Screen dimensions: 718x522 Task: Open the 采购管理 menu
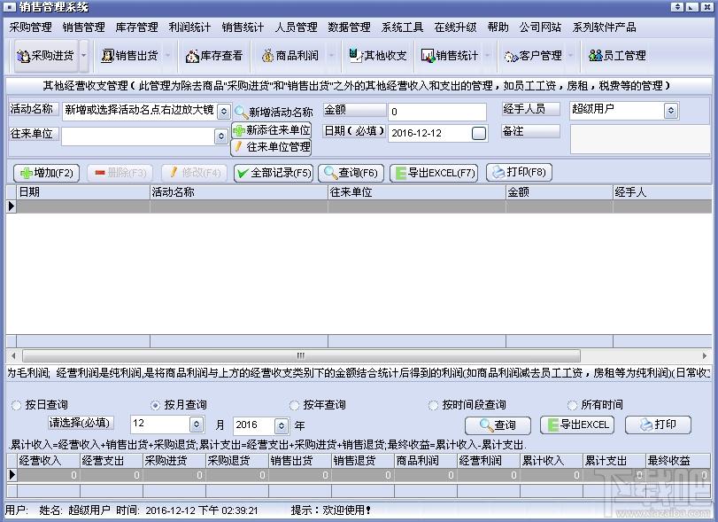coord(30,27)
